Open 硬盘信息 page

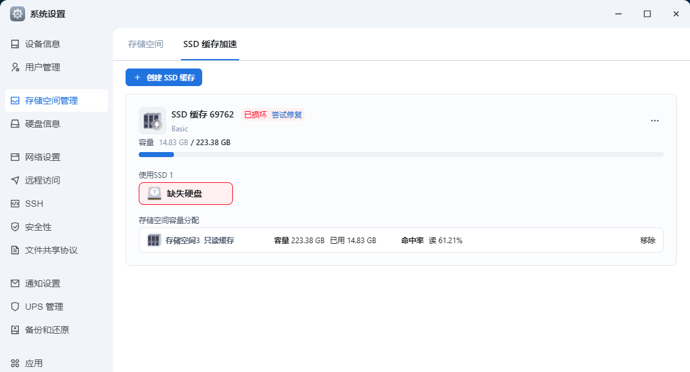57,124
